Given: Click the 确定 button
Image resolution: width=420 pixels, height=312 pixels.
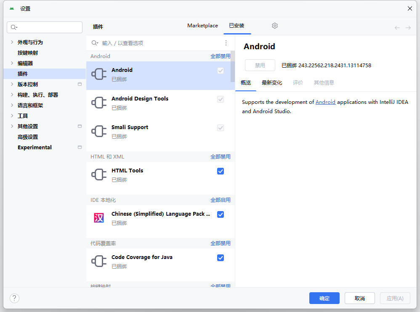Looking at the screenshot, I should coord(324,298).
